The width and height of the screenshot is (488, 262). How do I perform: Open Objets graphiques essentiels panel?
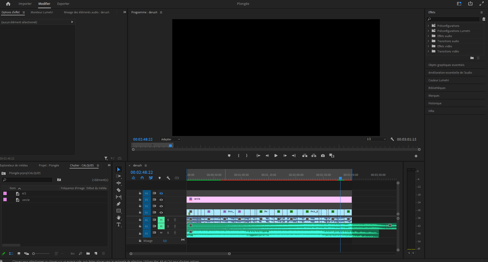pos(446,65)
